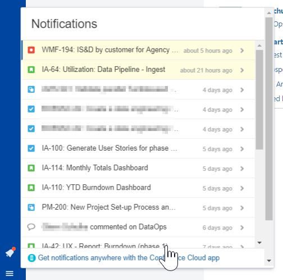Open IA-110: YTD Burndown Dashboard

click(96, 188)
